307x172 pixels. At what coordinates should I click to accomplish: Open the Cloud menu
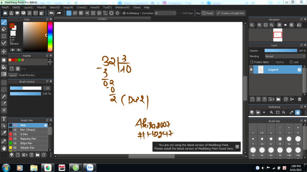coord(137,7)
